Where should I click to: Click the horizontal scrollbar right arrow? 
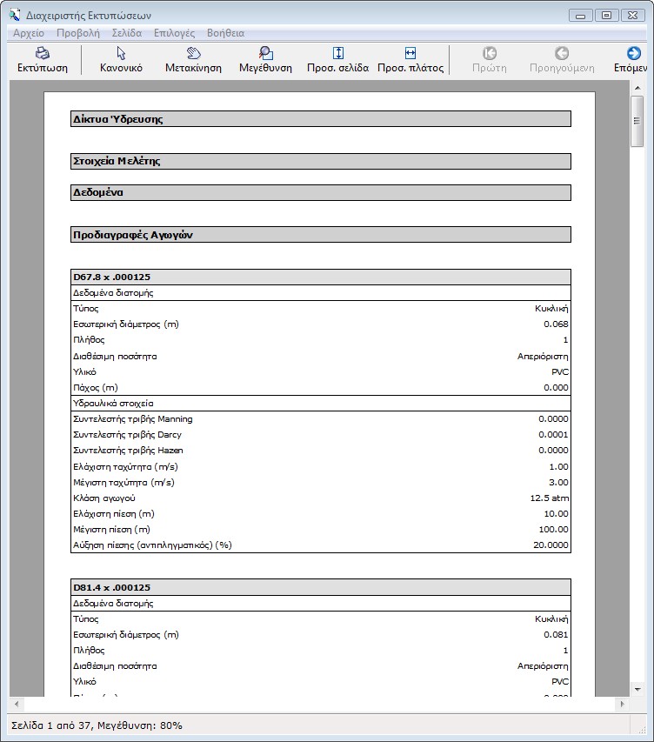(624, 703)
